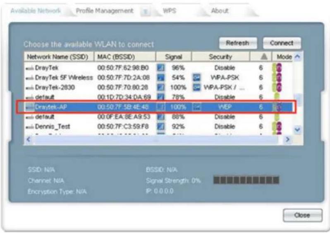Click MAC address 00:50:7F:62:98:B0
This screenshot has width=330, height=233.
[123, 68]
